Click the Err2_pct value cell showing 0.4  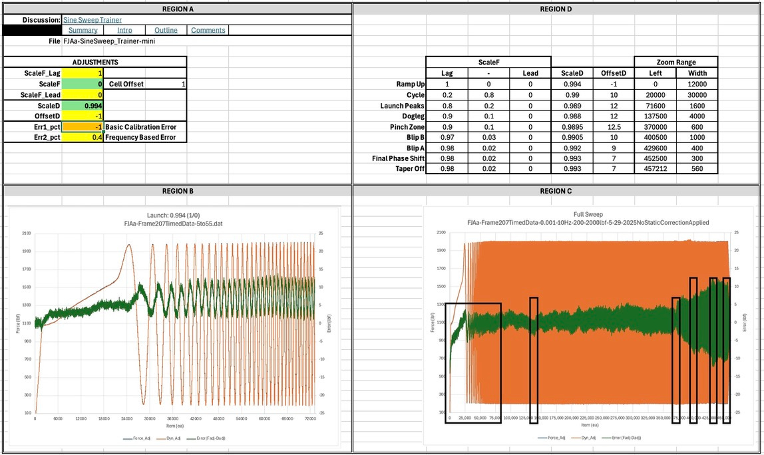pyautogui.click(x=83, y=137)
